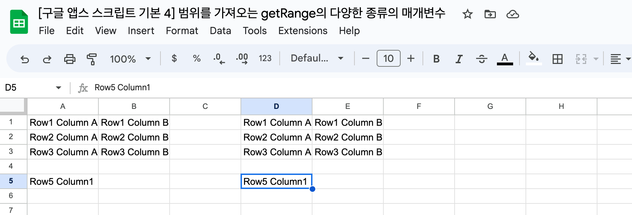Screen dimensions: 632x215
Task: Select cell A5 Row5 Column1
Action: click(63, 181)
